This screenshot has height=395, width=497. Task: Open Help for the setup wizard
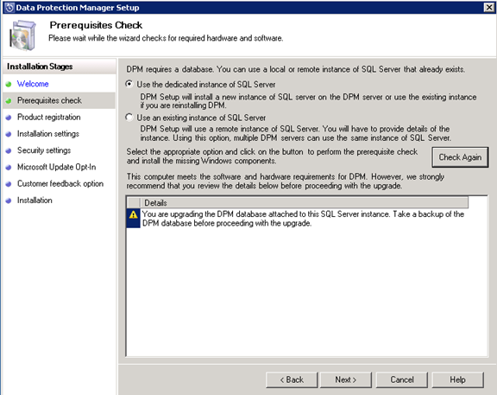(x=457, y=379)
